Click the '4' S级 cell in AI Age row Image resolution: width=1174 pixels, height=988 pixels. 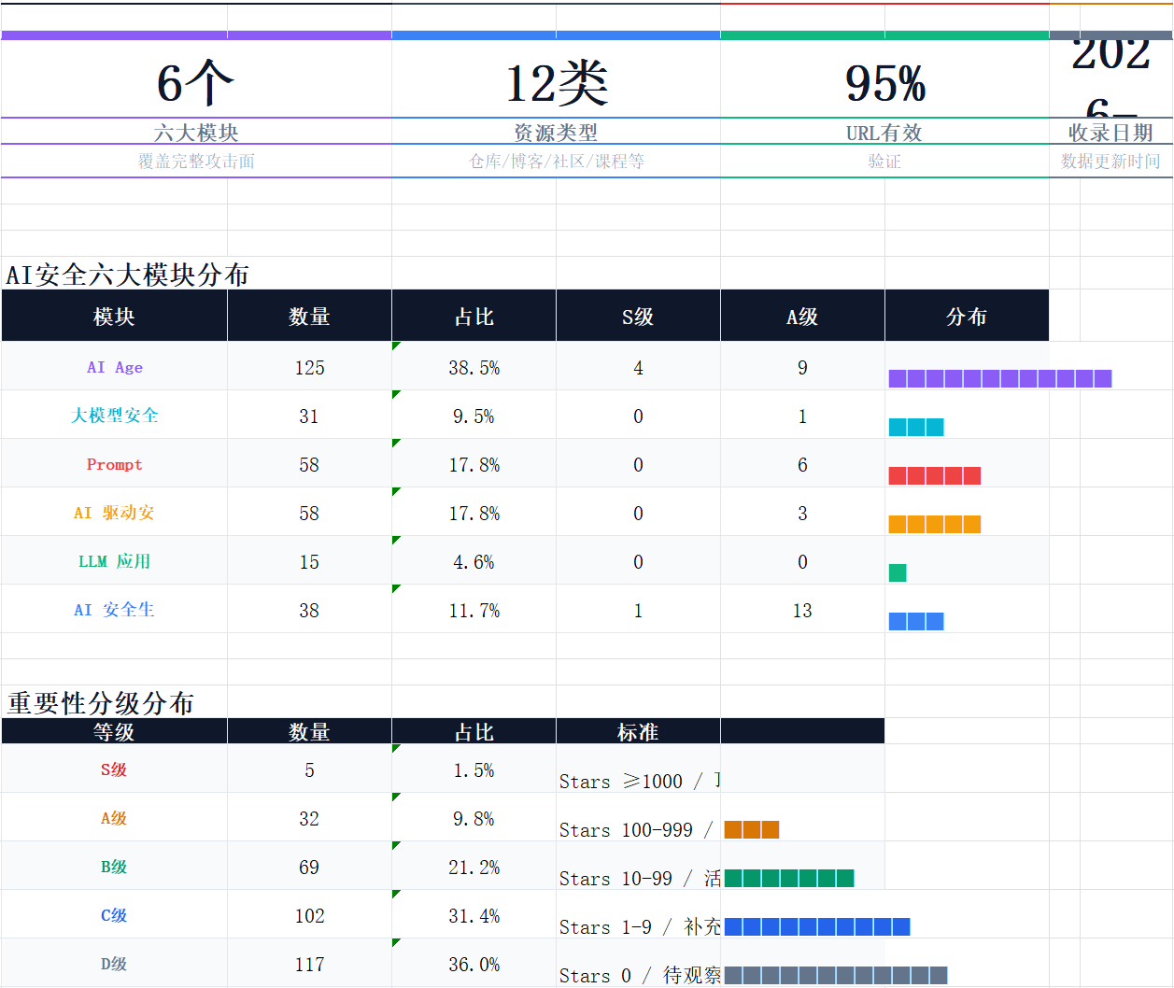638,367
